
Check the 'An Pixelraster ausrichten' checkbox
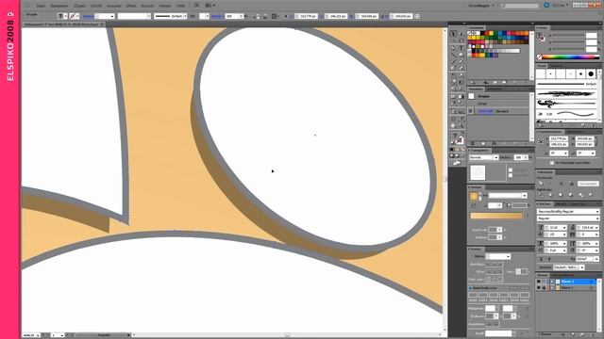click(552, 163)
